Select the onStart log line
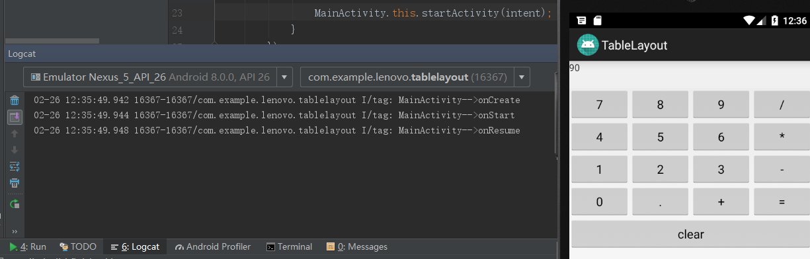The height and width of the screenshot is (259, 810). pyautogui.click(x=274, y=116)
